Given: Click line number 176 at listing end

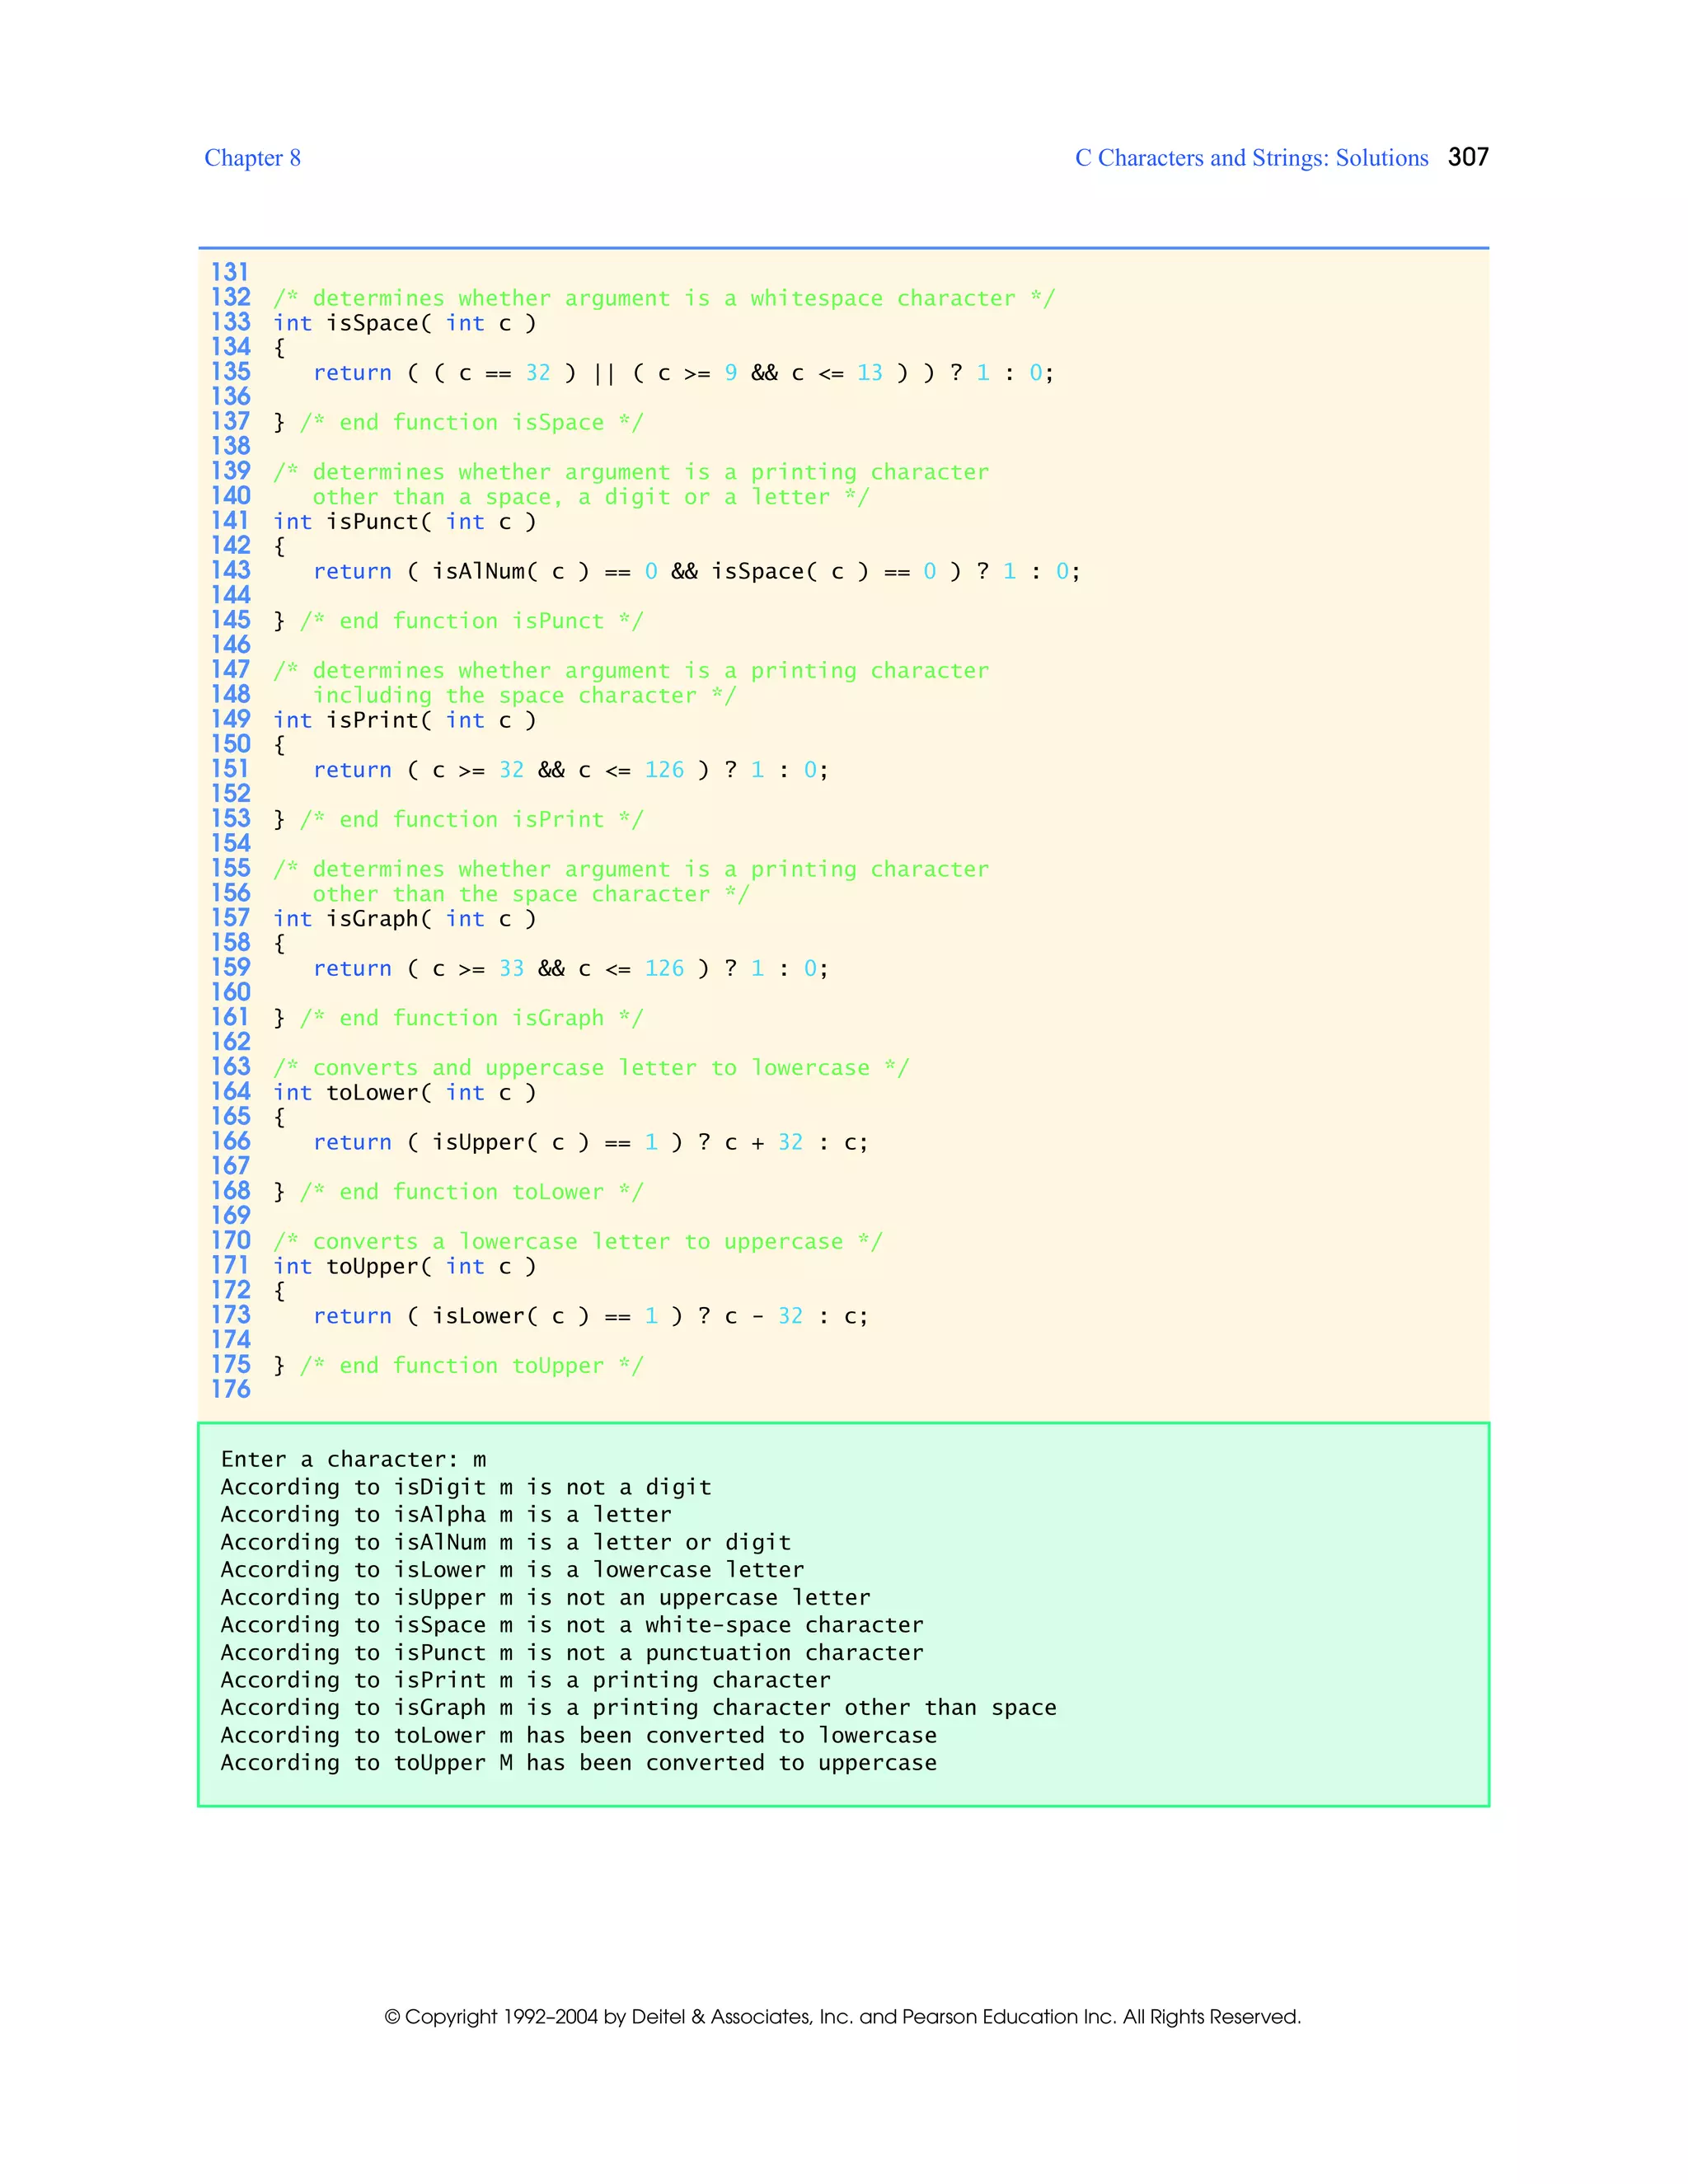Looking at the screenshot, I should 230,1389.
